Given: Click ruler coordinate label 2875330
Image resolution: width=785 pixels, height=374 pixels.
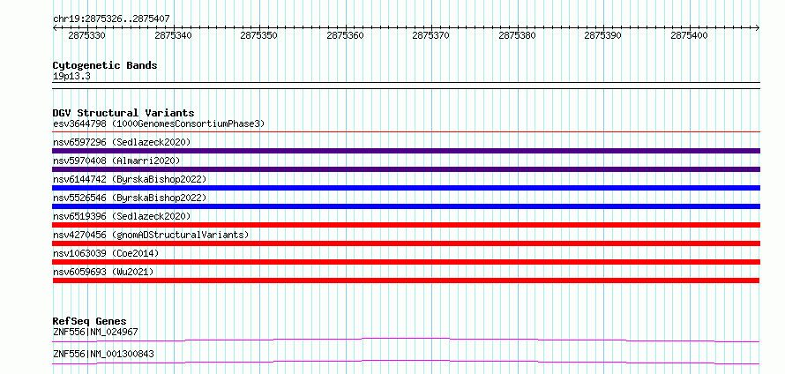Looking at the screenshot, I should tap(86, 35).
